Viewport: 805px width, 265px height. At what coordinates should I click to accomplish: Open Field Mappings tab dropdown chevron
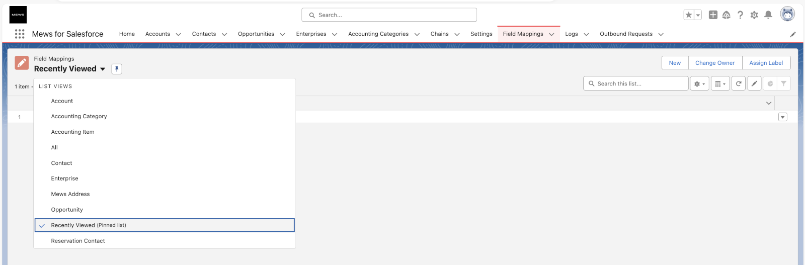coord(551,34)
